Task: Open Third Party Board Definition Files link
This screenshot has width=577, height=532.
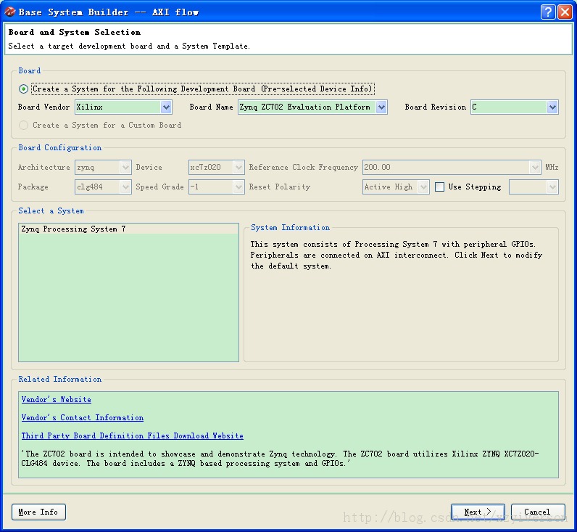Action: [133, 435]
